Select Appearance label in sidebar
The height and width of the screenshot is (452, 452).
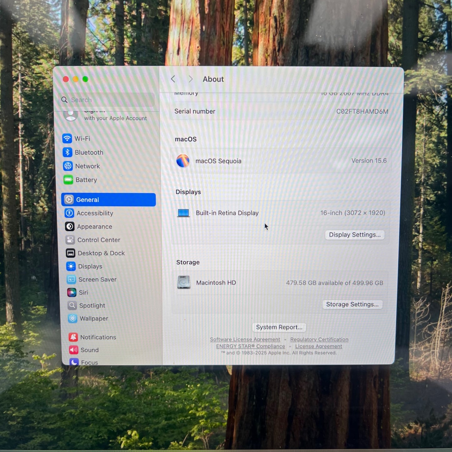pyautogui.click(x=94, y=227)
